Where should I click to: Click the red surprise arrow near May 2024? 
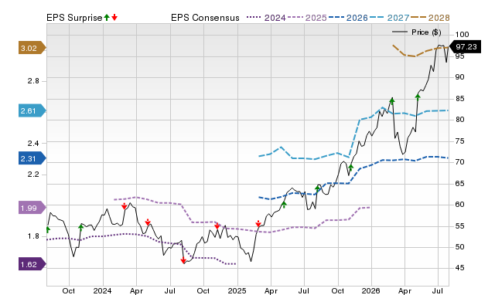coord(148,222)
